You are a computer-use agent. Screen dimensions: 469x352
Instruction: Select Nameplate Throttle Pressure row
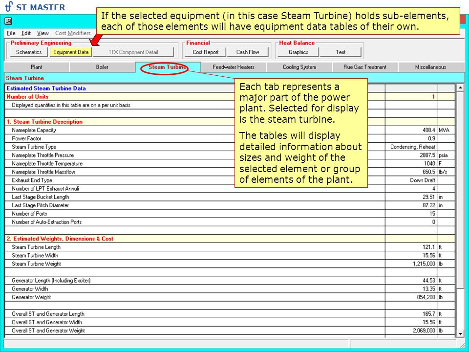[x=230, y=155]
